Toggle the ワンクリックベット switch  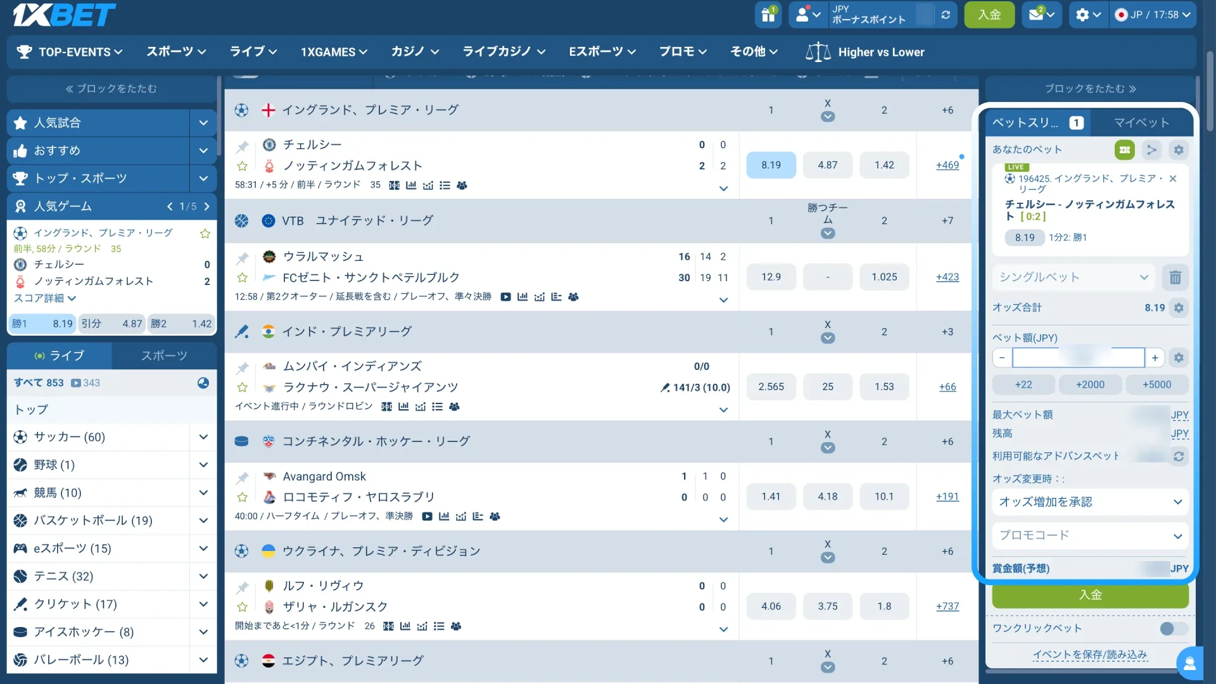(1174, 628)
